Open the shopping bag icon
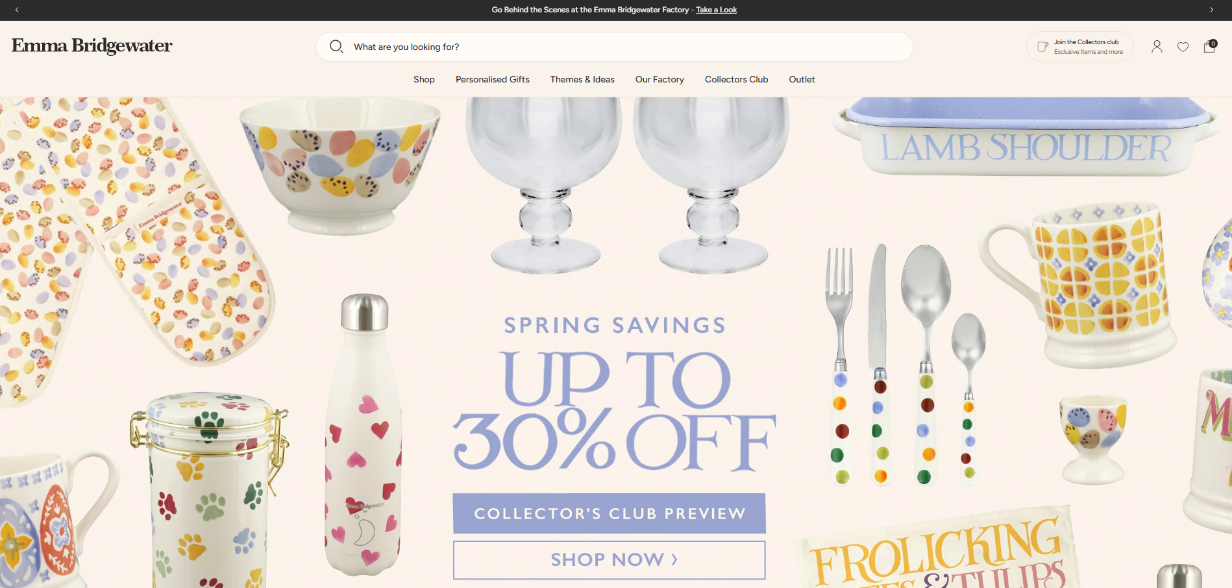The image size is (1232, 588). click(x=1209, y=46)
